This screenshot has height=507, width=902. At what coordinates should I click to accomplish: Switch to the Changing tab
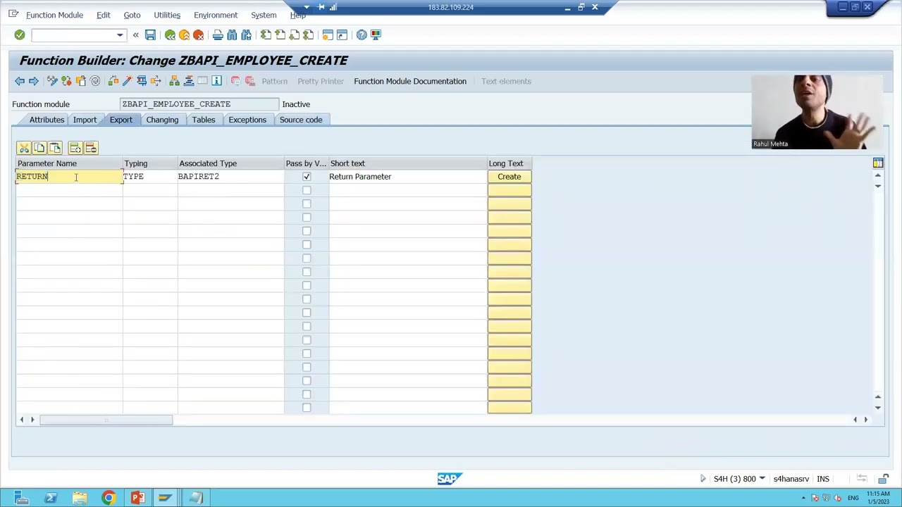coord(162,120)
